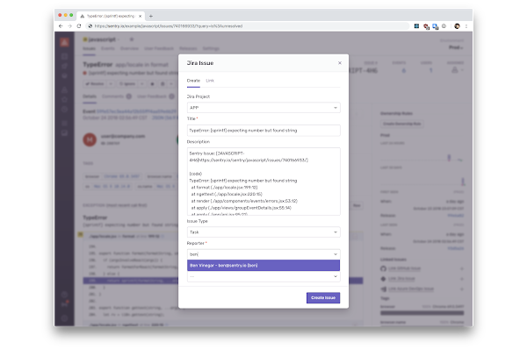Reload the browser page
Screen dimensions: 527x349
coord(79,25)
